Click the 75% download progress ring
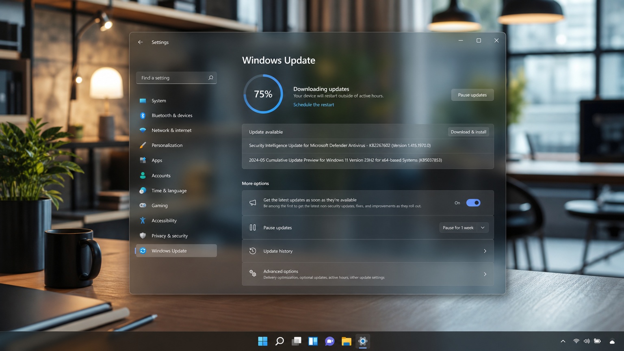The image size is (624, 351). tap(263, 94)
